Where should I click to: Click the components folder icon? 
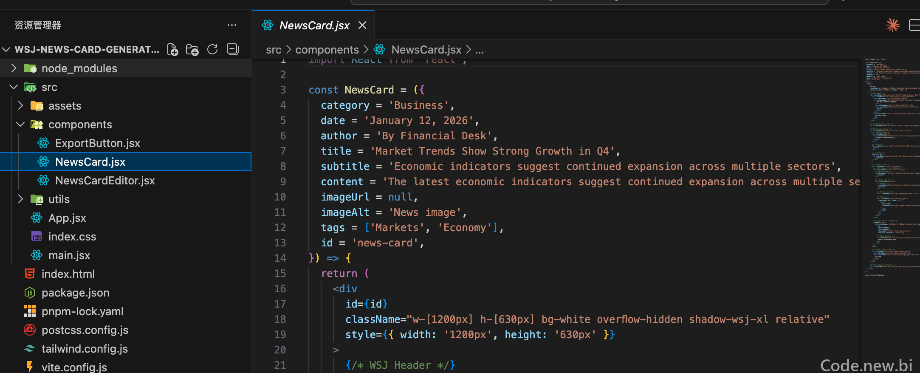click(37, 124)
